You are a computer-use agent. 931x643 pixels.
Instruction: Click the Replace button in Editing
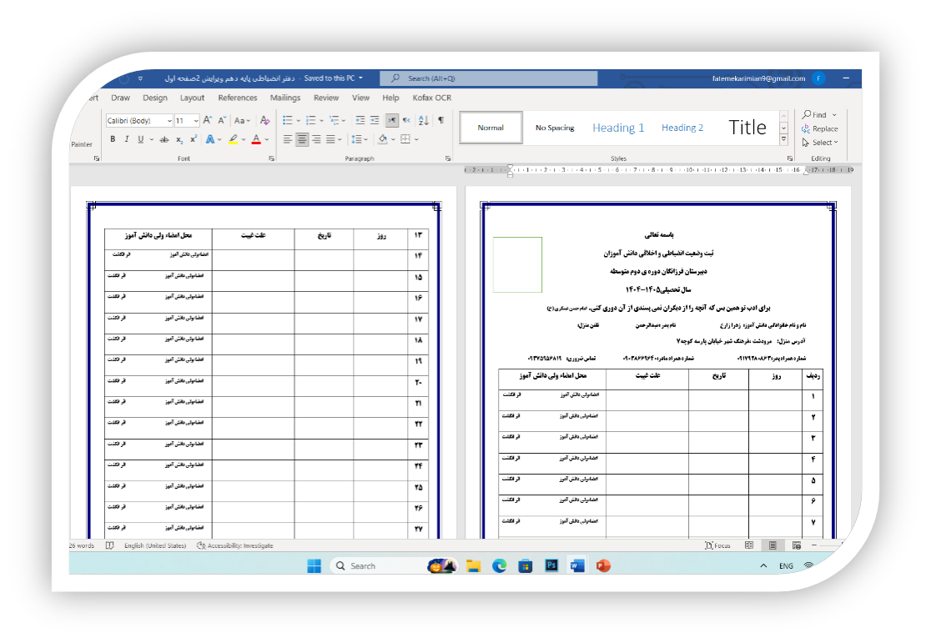(x=819, y=129)
